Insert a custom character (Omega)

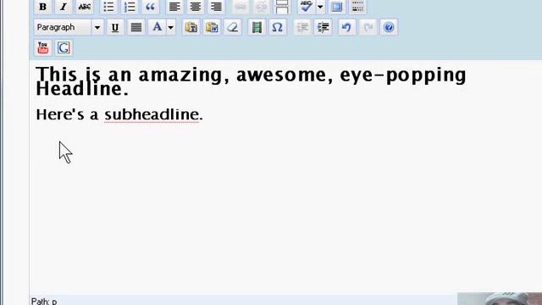coord(278,27)
